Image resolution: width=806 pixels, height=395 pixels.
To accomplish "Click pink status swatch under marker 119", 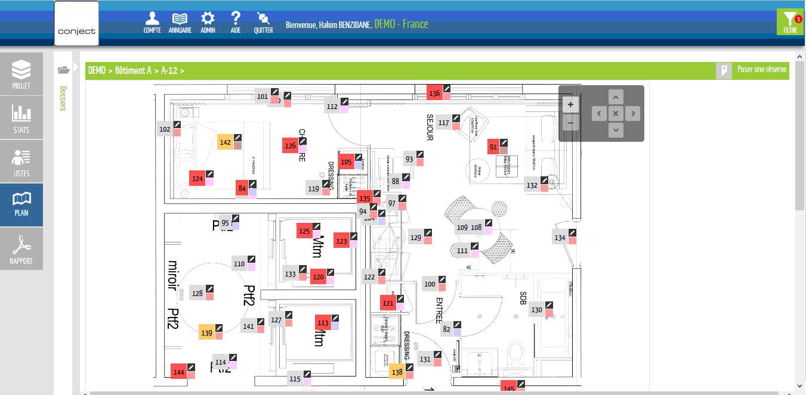I will pos(326,192).
